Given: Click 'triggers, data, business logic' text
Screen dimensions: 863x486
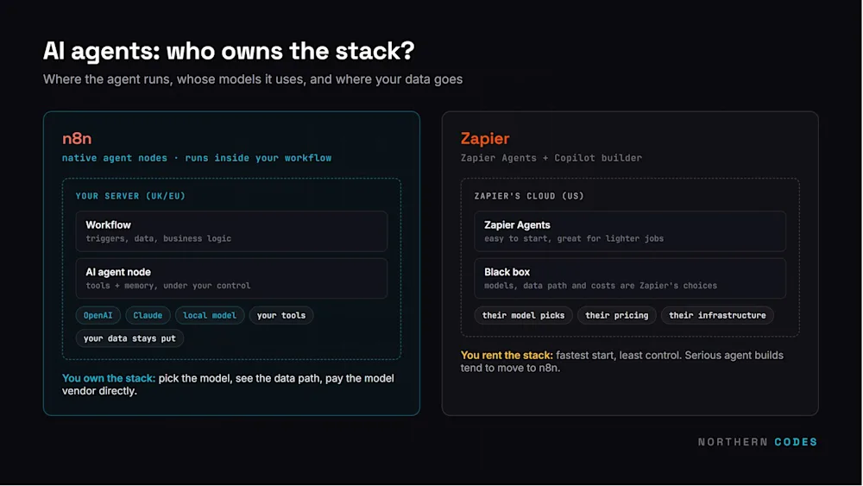Looking at the screenshot, I should point(159,238).
